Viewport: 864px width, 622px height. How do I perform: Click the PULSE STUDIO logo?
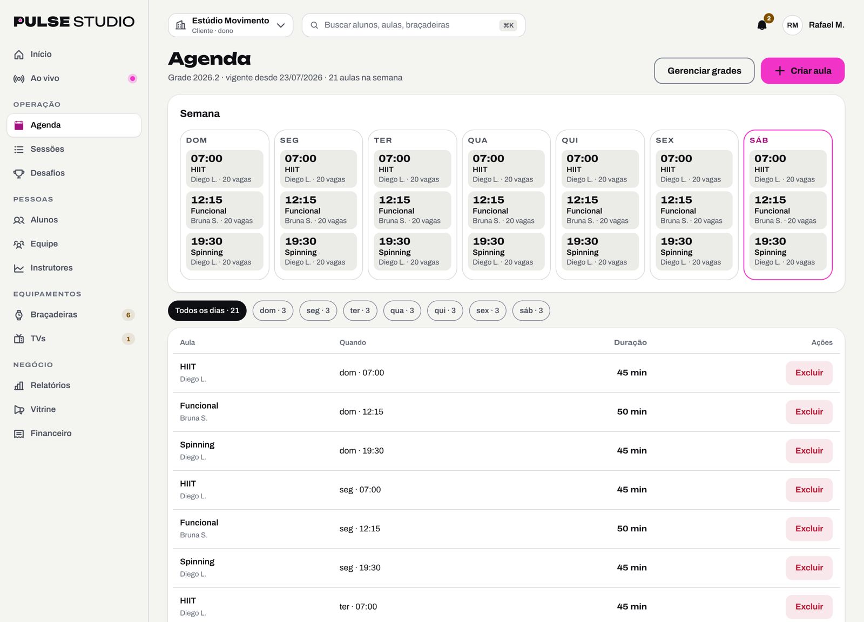pos(74,22)
